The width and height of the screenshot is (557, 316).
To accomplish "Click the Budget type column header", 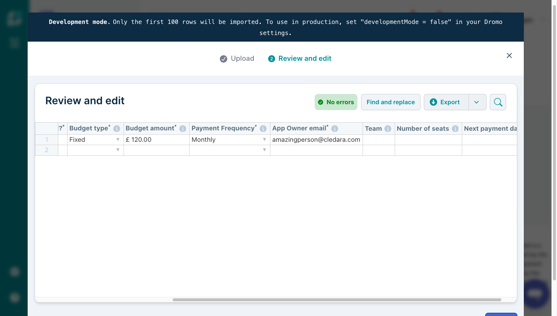I will [x=95, y=129].
